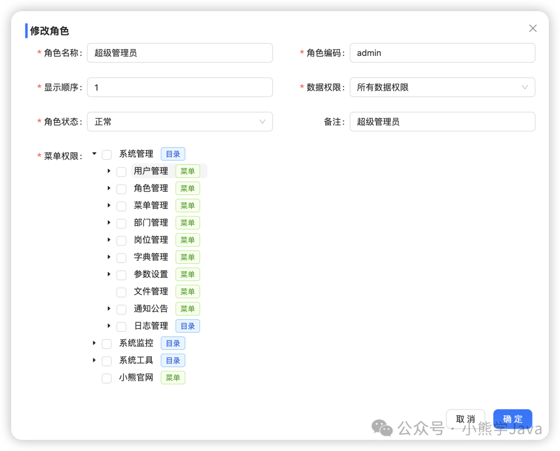
Task: Expand the 系统监控 node
Action: click(94, 343)
